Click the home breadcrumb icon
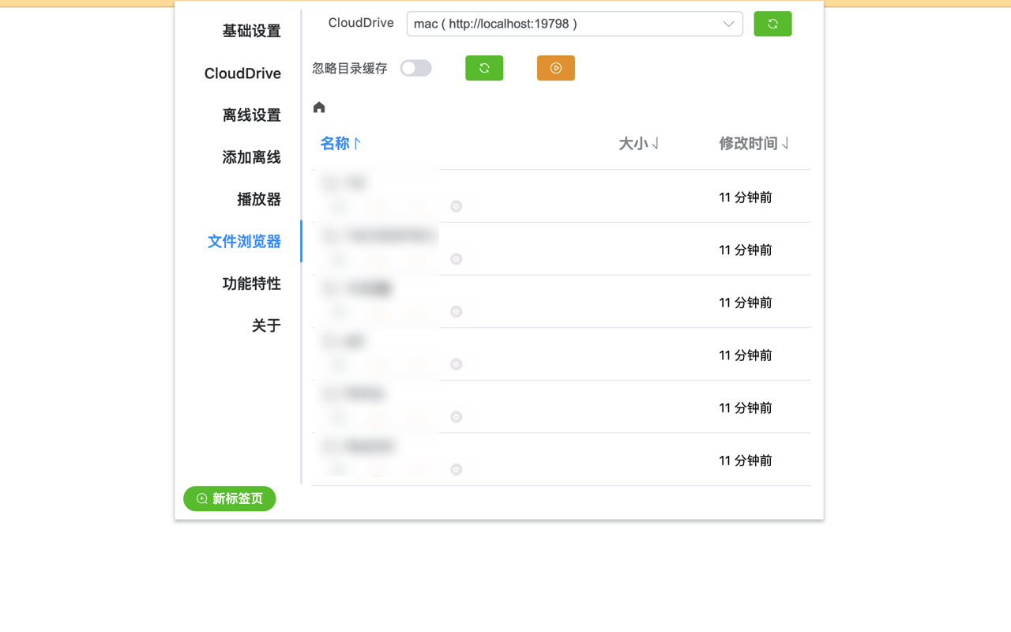This screenshot has height=632, width=1011. [318, 107]
